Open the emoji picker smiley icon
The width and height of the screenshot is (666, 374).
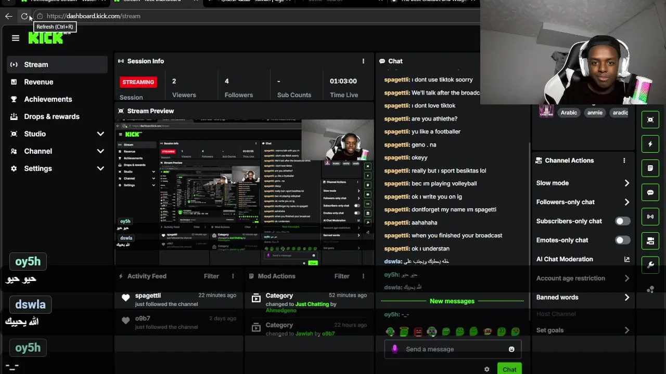click(x=511, y=349)
